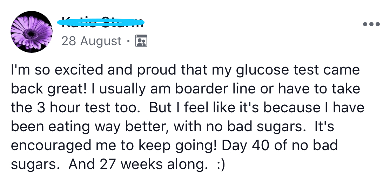Open the purple flower profile picture
This screenshot has height=182, width=390.
(32, 32)
